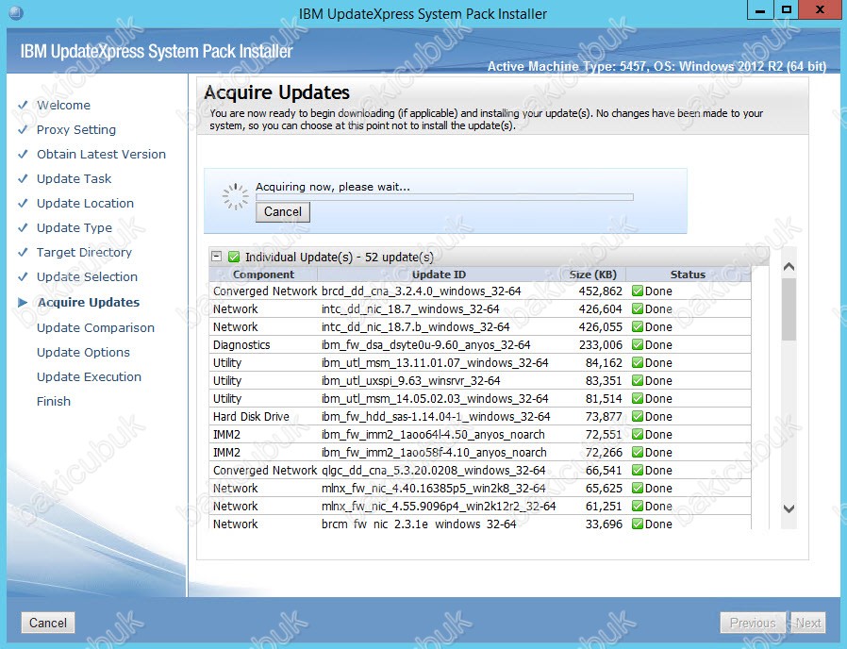Click the Size (KB) column header

tap(592, 274)
